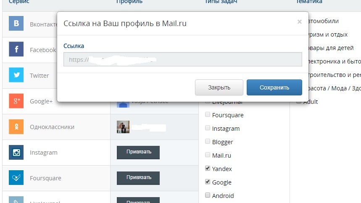Click the Foursquare checkmark icon
This screenshot has width=361, height=203.
coord(16,178)
